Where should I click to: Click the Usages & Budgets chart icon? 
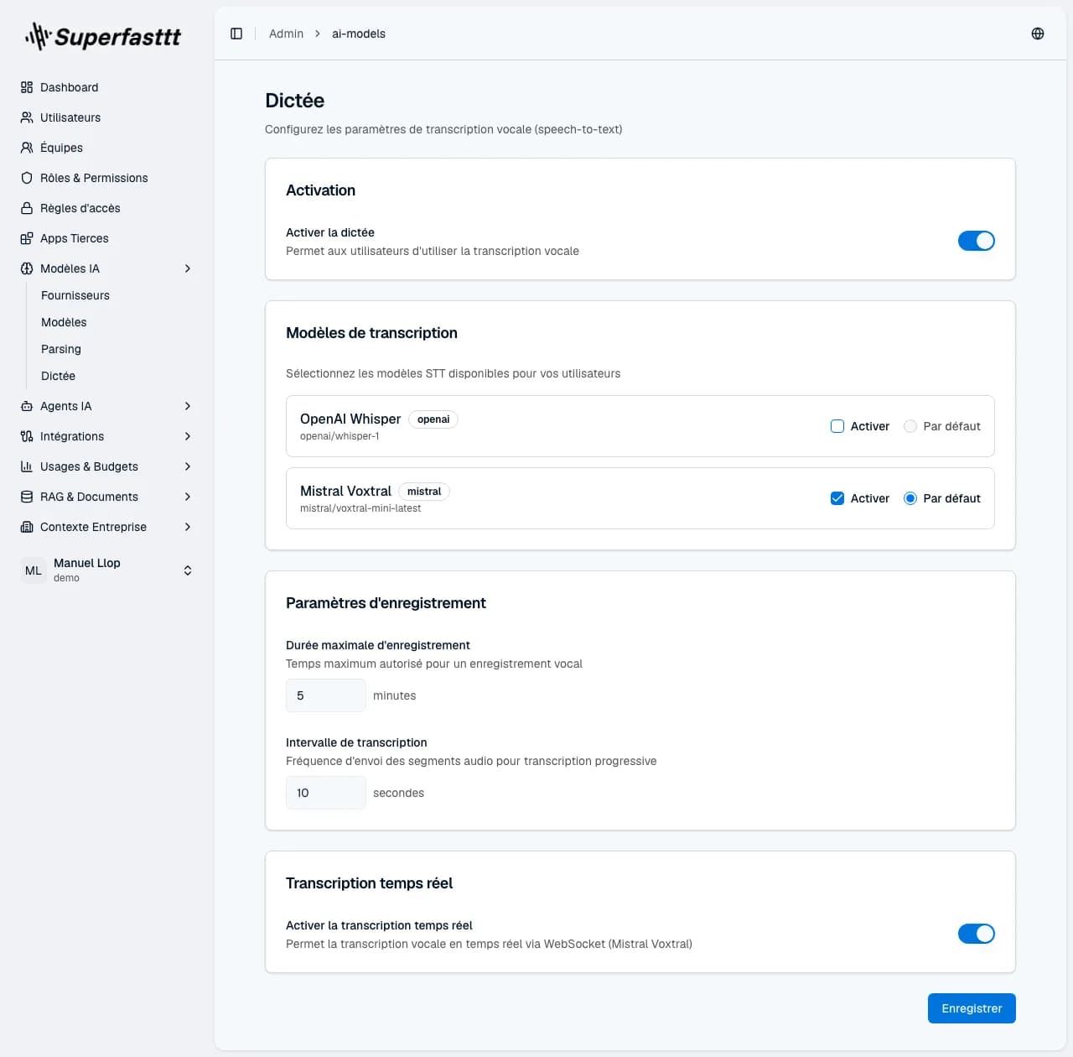[x=27, y=466]
